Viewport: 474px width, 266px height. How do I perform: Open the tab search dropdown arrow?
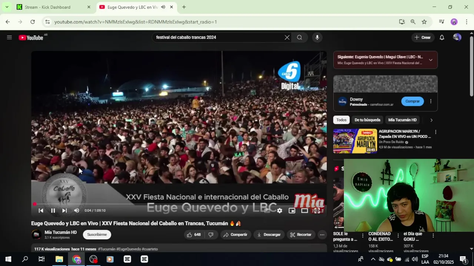[7, 7]
